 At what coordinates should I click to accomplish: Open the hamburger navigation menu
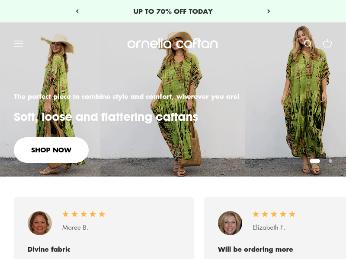[x=19, y=44]
